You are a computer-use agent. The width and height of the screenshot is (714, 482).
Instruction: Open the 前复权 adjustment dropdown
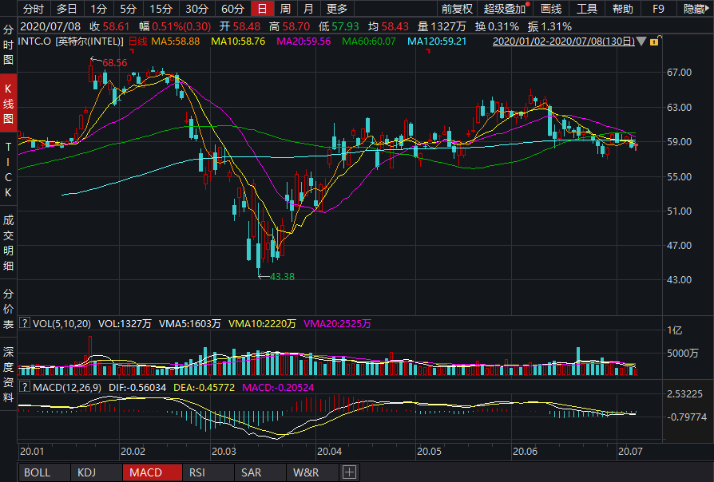pyautogui.click(x=457, y=9)
